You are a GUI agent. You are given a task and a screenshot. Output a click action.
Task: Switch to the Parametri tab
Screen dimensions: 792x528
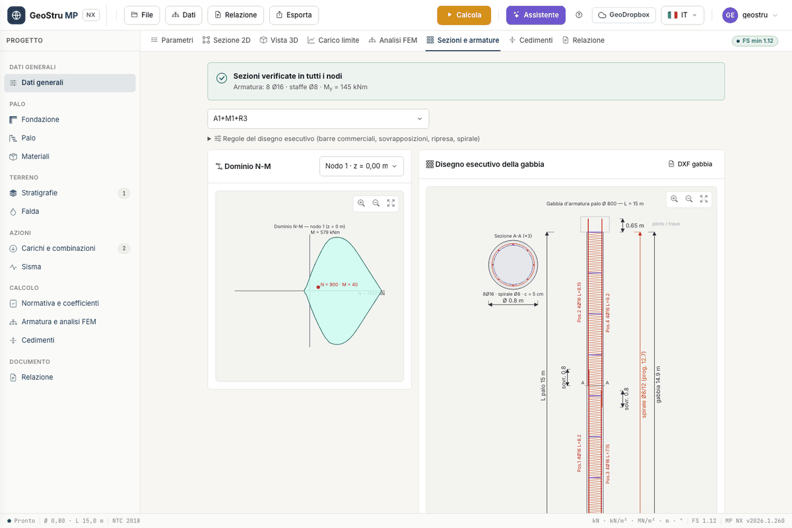172,40
